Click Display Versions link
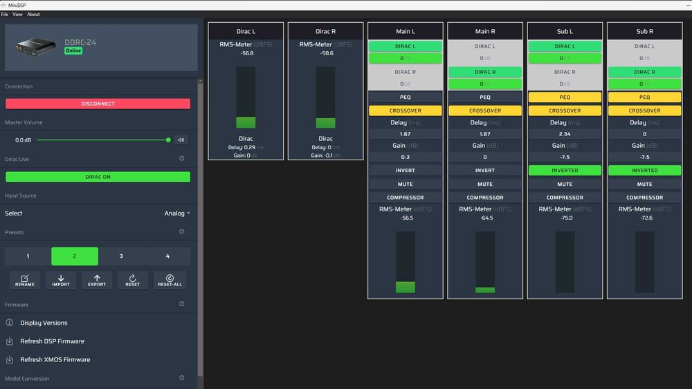The image size is (692, 389). (44, 323)
